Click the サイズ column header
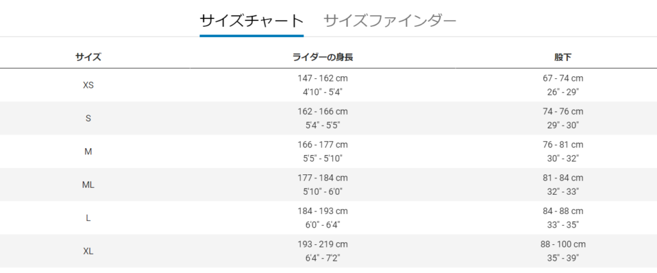 tap(88, 58)
